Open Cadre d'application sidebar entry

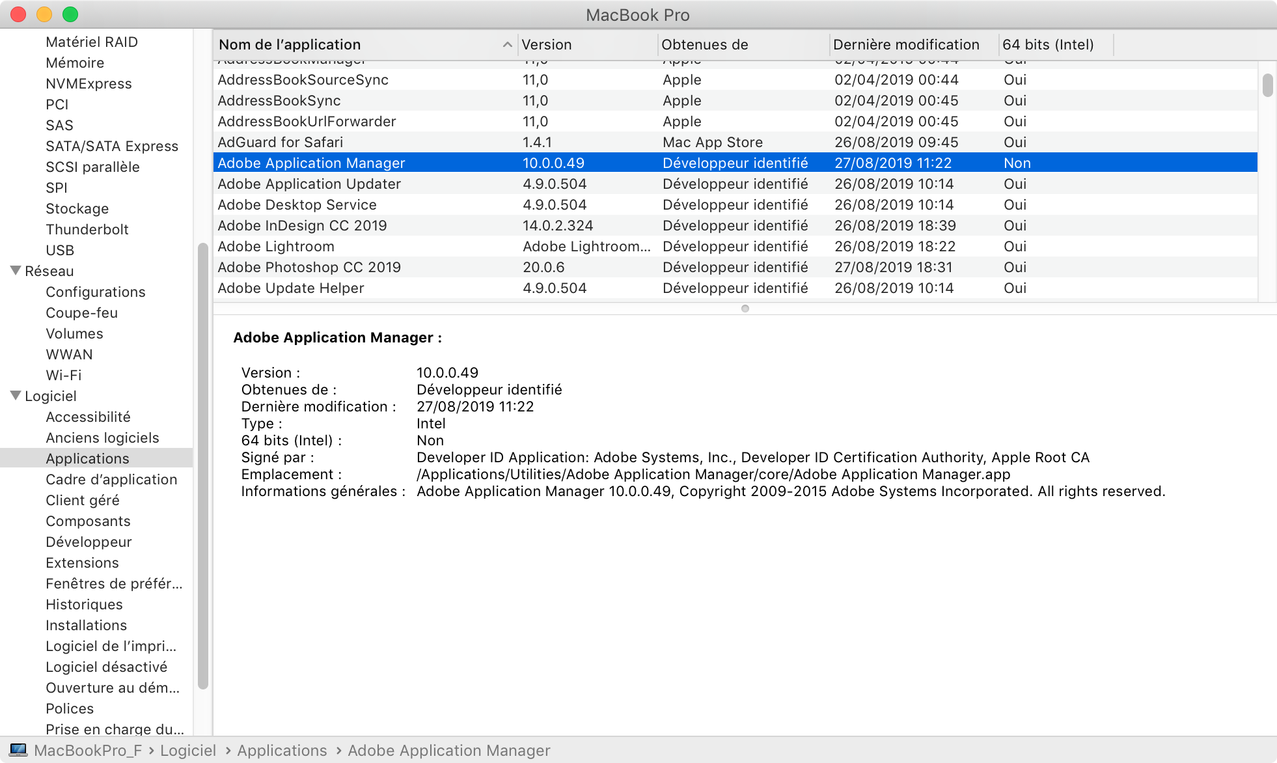(111, 479)
